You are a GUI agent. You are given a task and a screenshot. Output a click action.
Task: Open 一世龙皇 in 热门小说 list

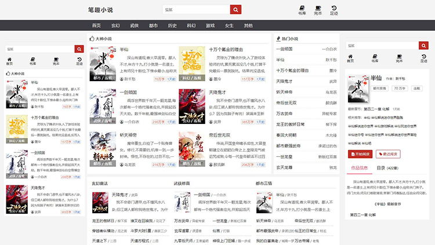(x=284, y=157)
